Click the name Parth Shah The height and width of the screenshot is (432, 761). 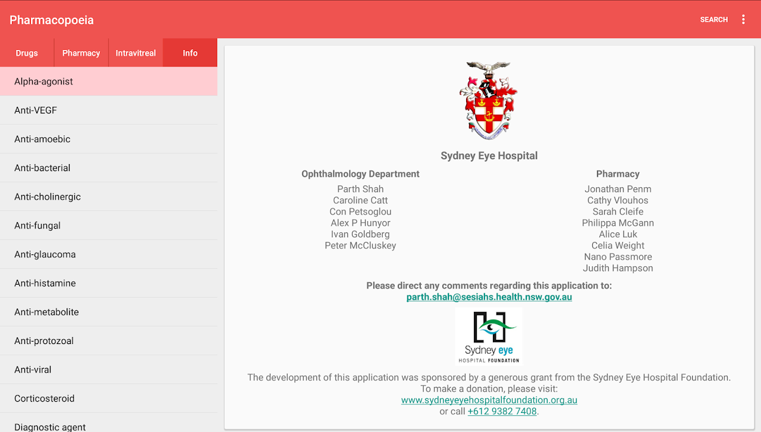(360, 189)
